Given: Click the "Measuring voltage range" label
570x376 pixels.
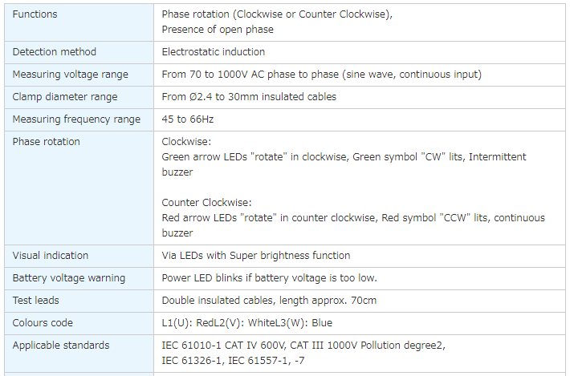Looking at the screenshot, I should coord(70,75).
